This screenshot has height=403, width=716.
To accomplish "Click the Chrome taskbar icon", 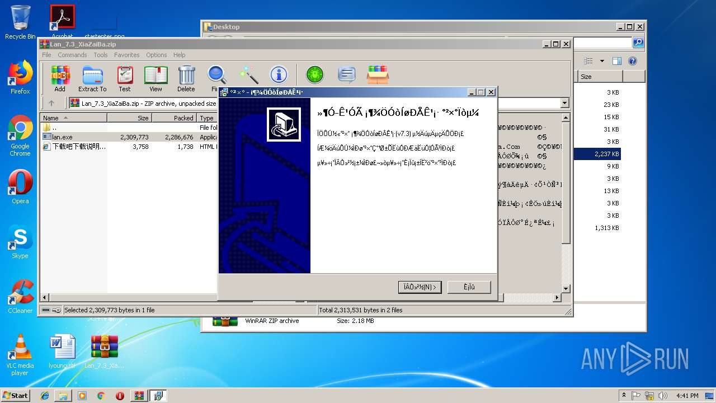I will [101, 396].
